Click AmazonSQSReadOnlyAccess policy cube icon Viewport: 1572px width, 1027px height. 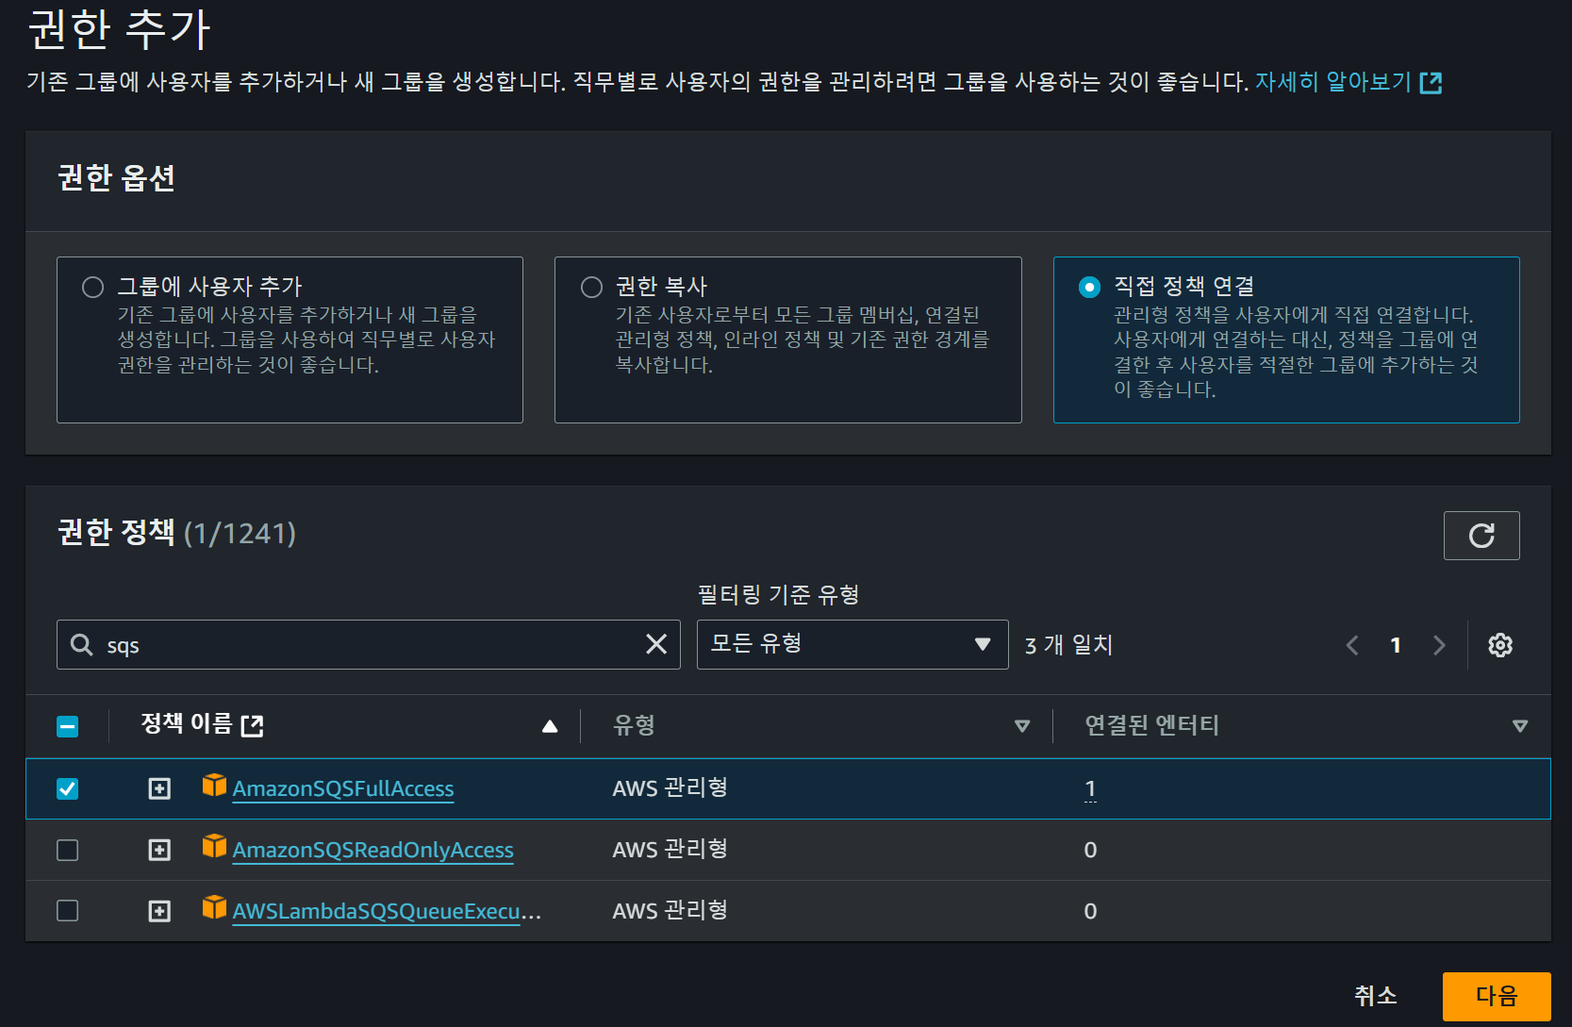(x=214, y=846)
